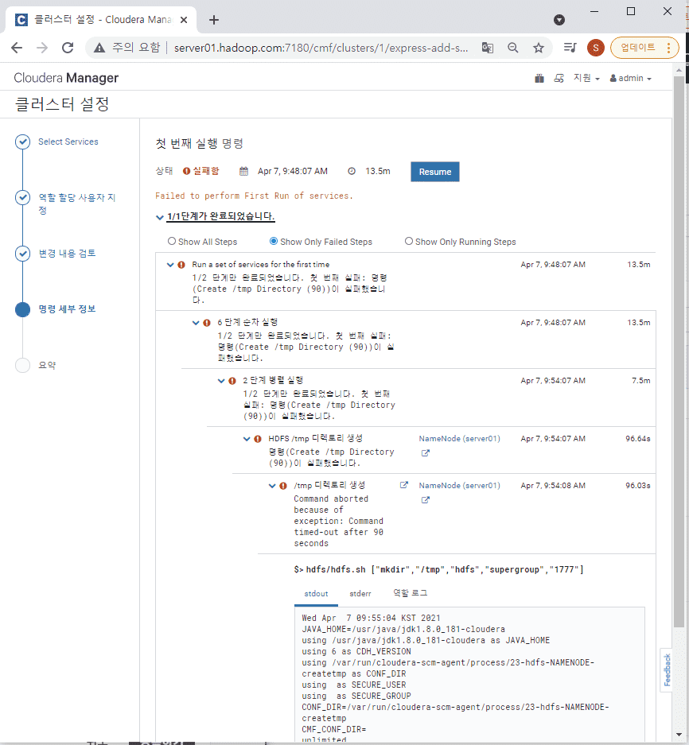Open the running commands icon in header
The height and width of the screenshot is (745, 689).
point(559,79)
